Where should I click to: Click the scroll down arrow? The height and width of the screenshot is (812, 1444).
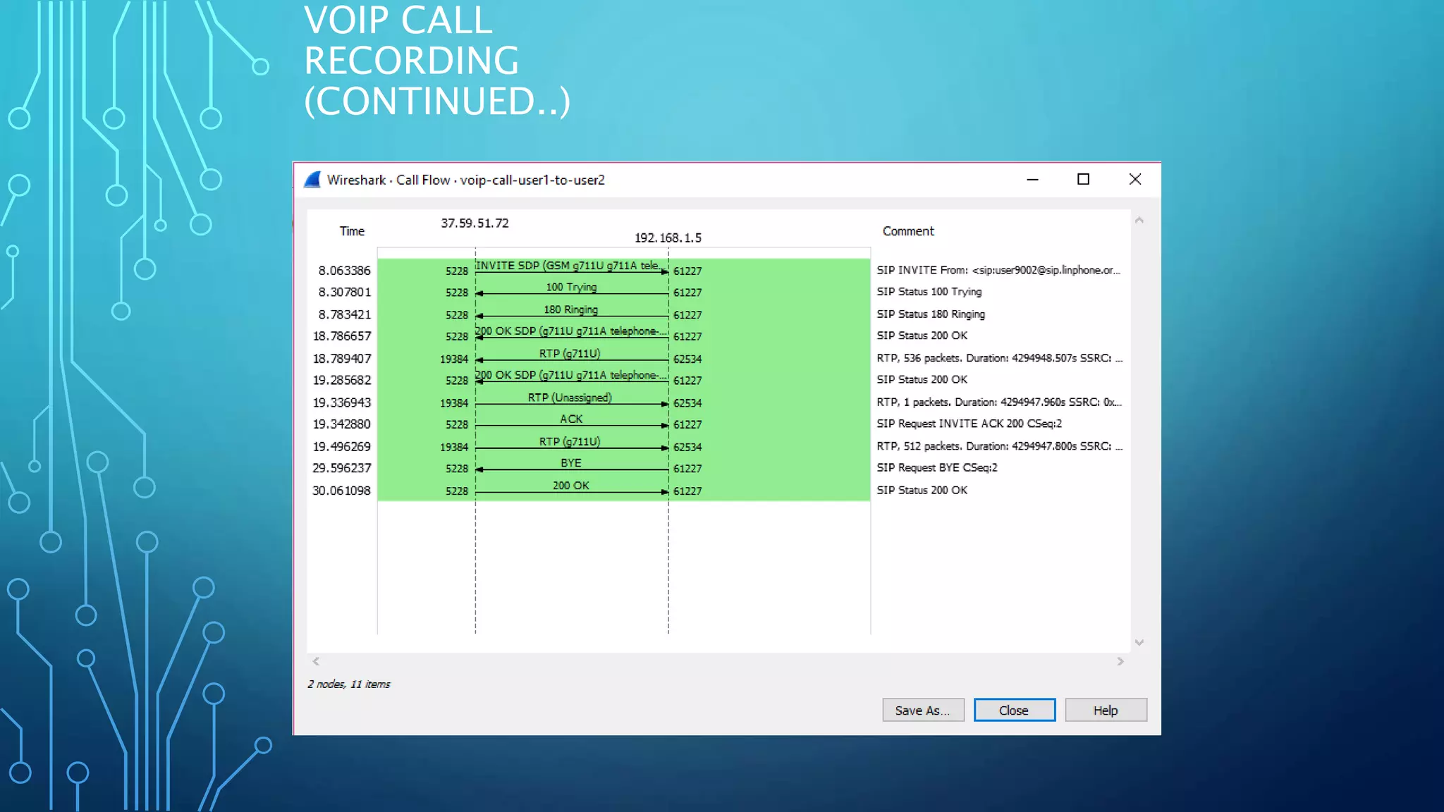[1139, 642]
